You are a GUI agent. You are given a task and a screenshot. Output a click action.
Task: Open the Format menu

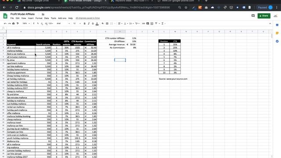pyautogui.click(x=39, y=18)
